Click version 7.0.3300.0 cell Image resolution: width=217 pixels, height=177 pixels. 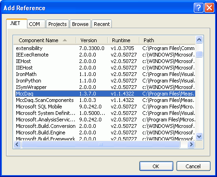click(92, 48)
